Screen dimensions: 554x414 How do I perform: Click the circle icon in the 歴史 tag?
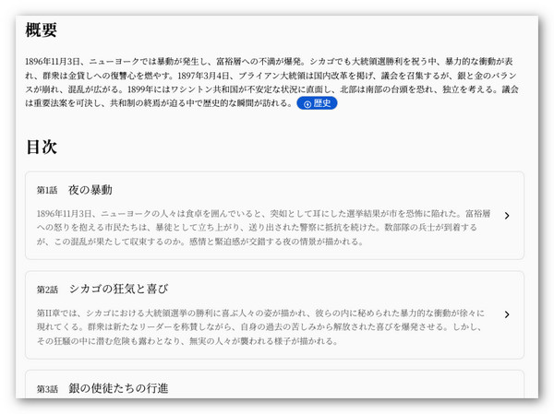pyautogui.click(x=307, y=104)
